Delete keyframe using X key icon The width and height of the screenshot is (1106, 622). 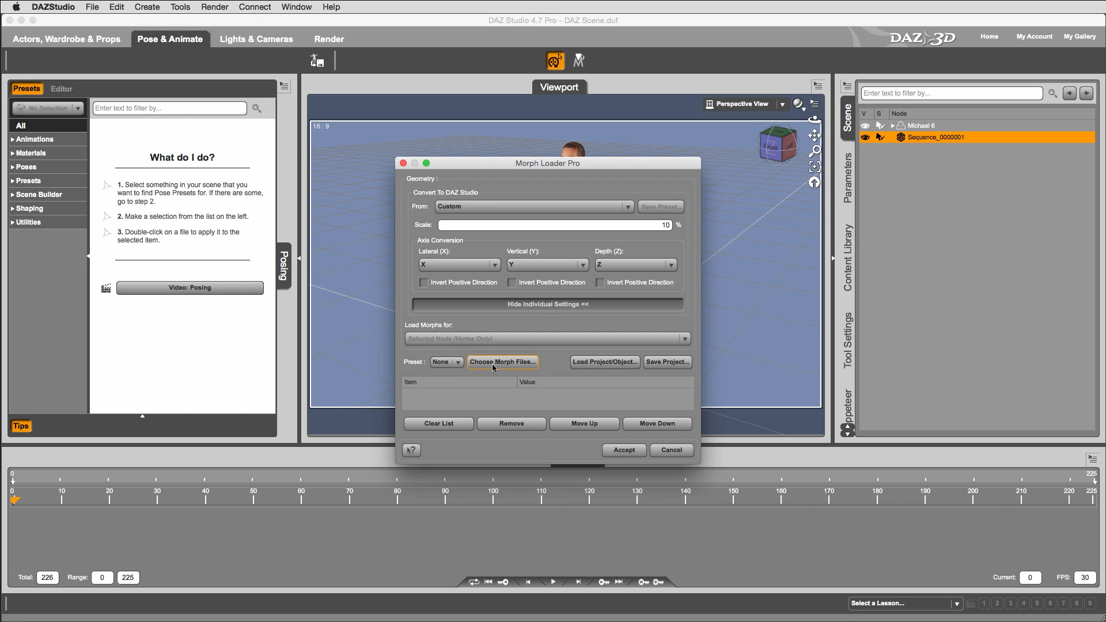coord(643,582)
